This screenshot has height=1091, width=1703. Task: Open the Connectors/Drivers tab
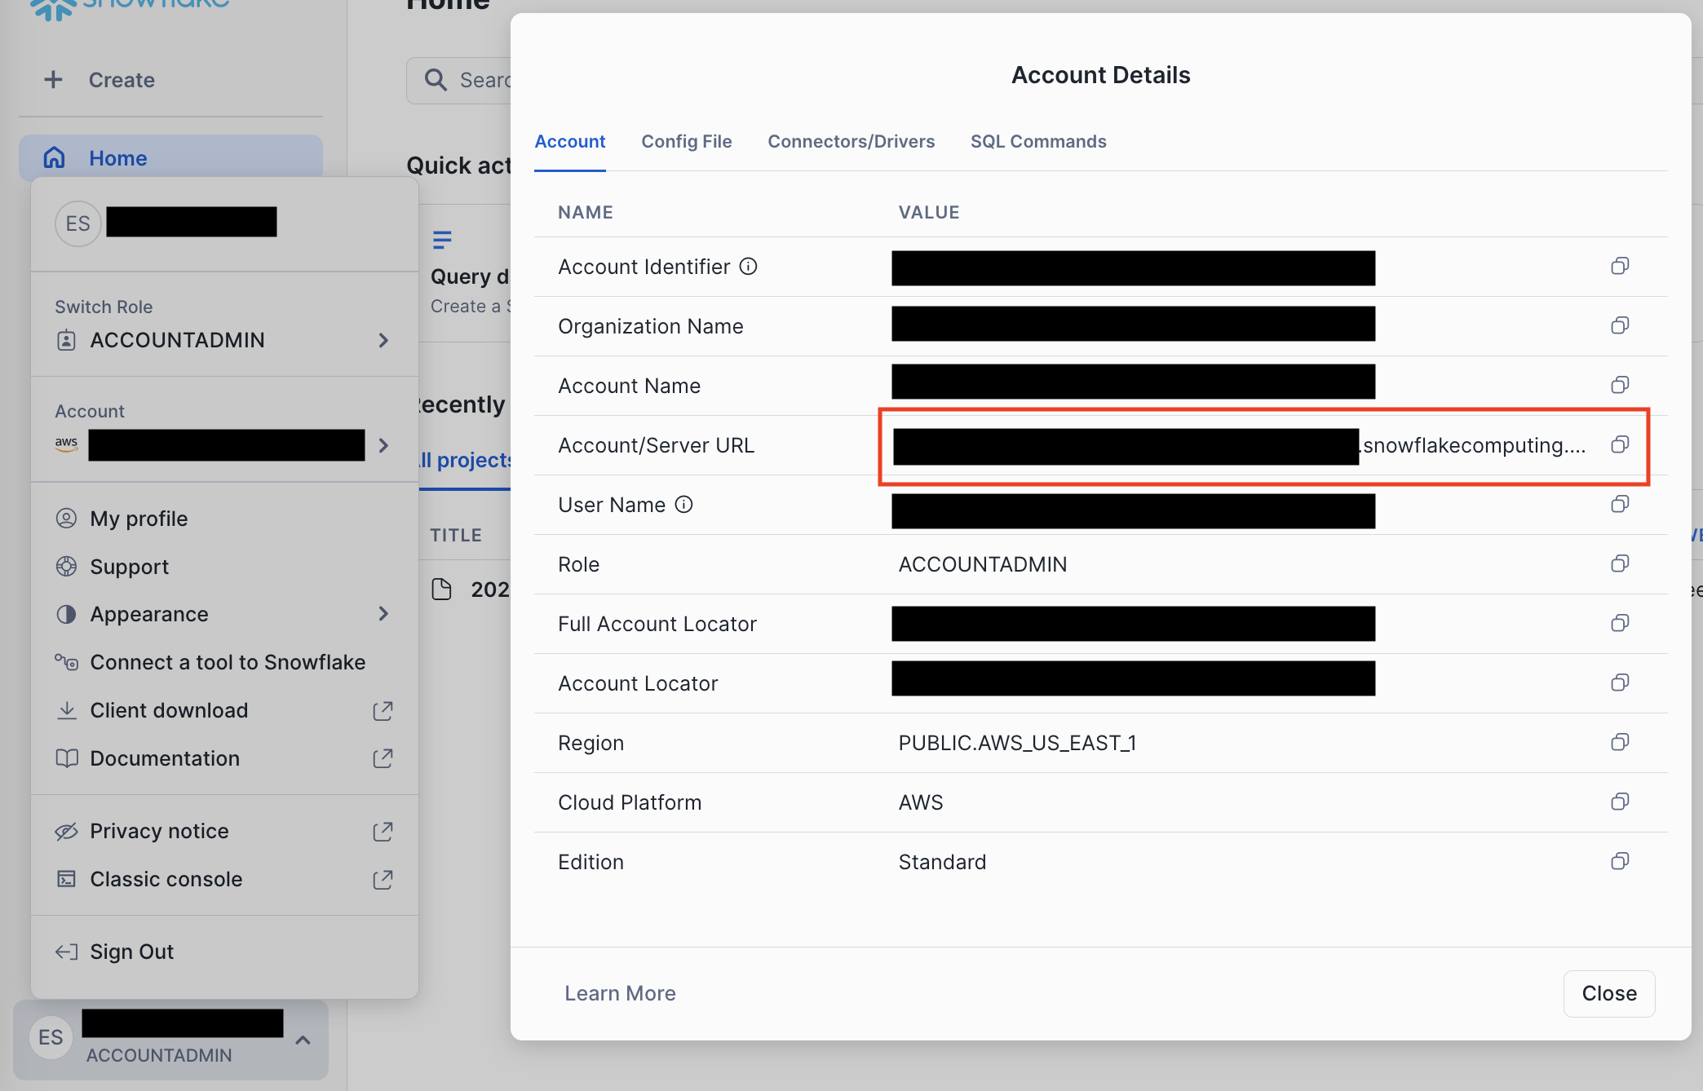[851, 141]
